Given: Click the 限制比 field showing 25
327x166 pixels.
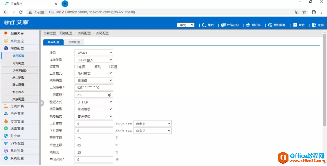Looking at the screenshot, I should (94, 152).
